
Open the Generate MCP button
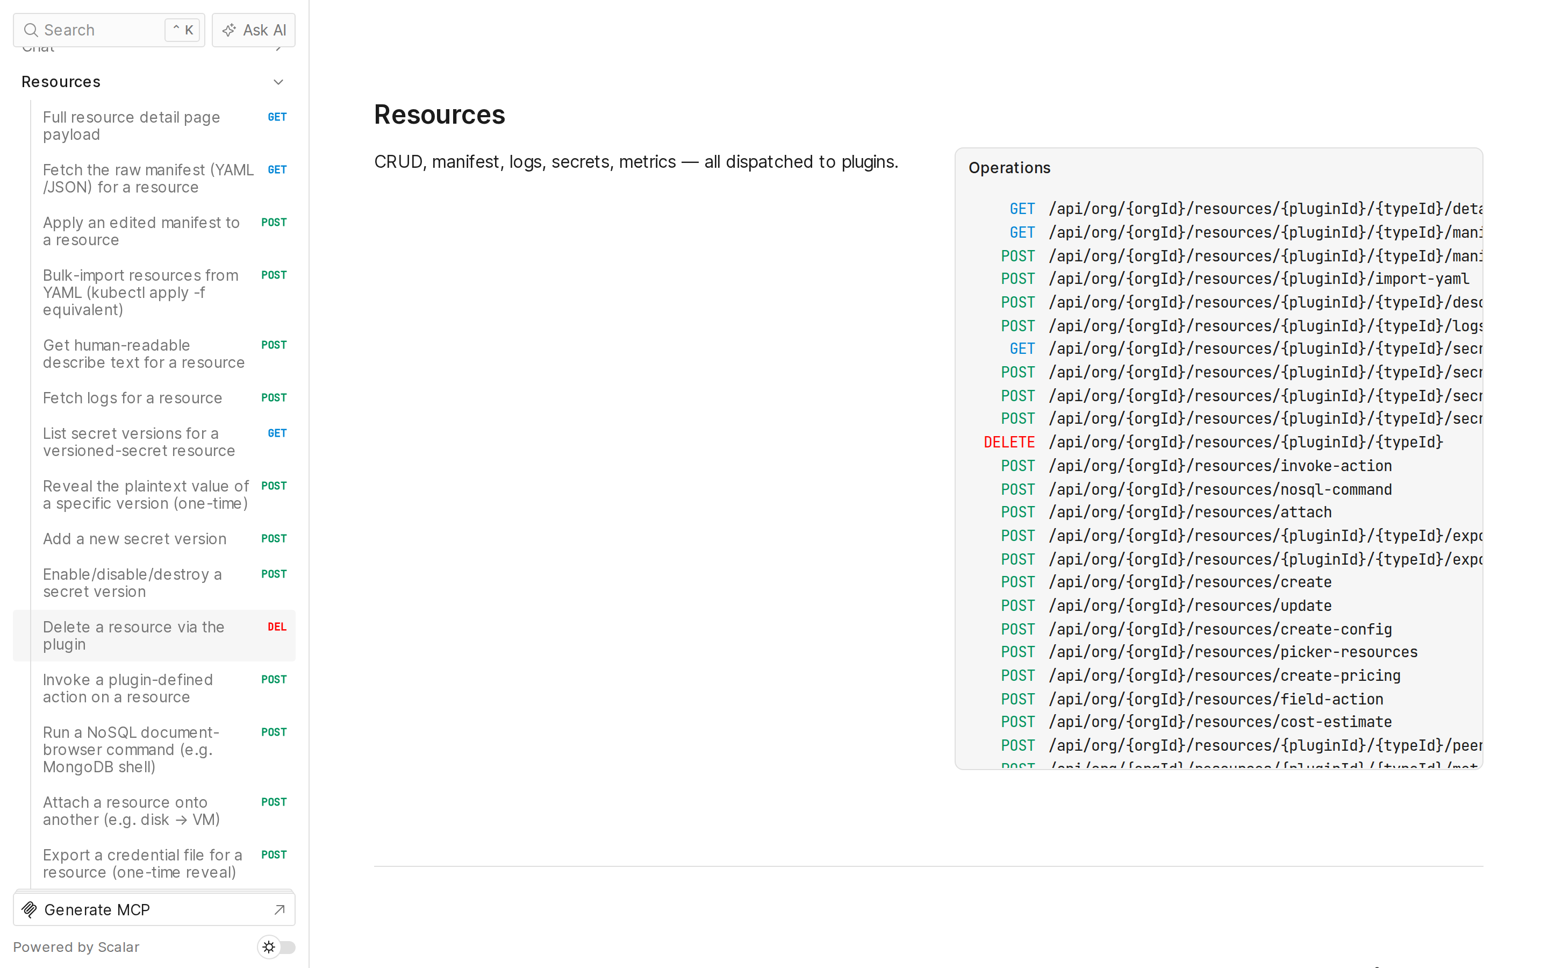(154, 909)
